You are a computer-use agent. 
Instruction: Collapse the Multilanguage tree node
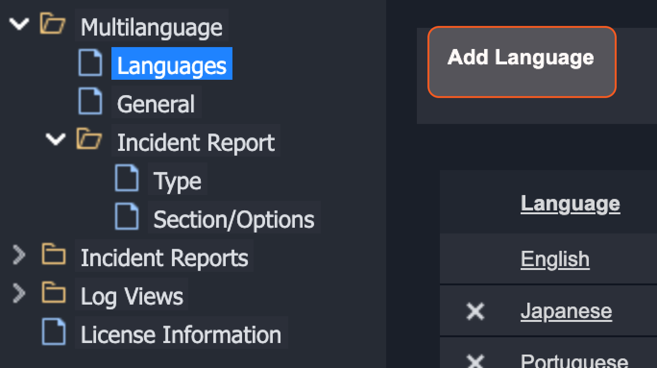click(19, 24)
